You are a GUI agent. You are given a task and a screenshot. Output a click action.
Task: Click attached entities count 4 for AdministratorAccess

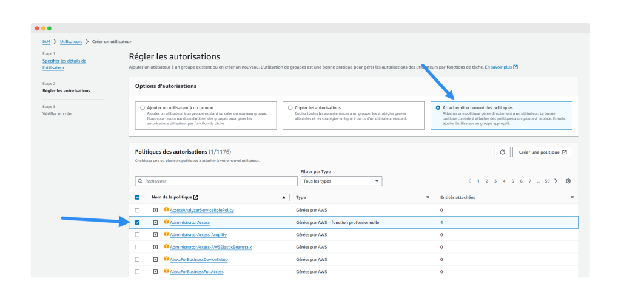(441, 223)
